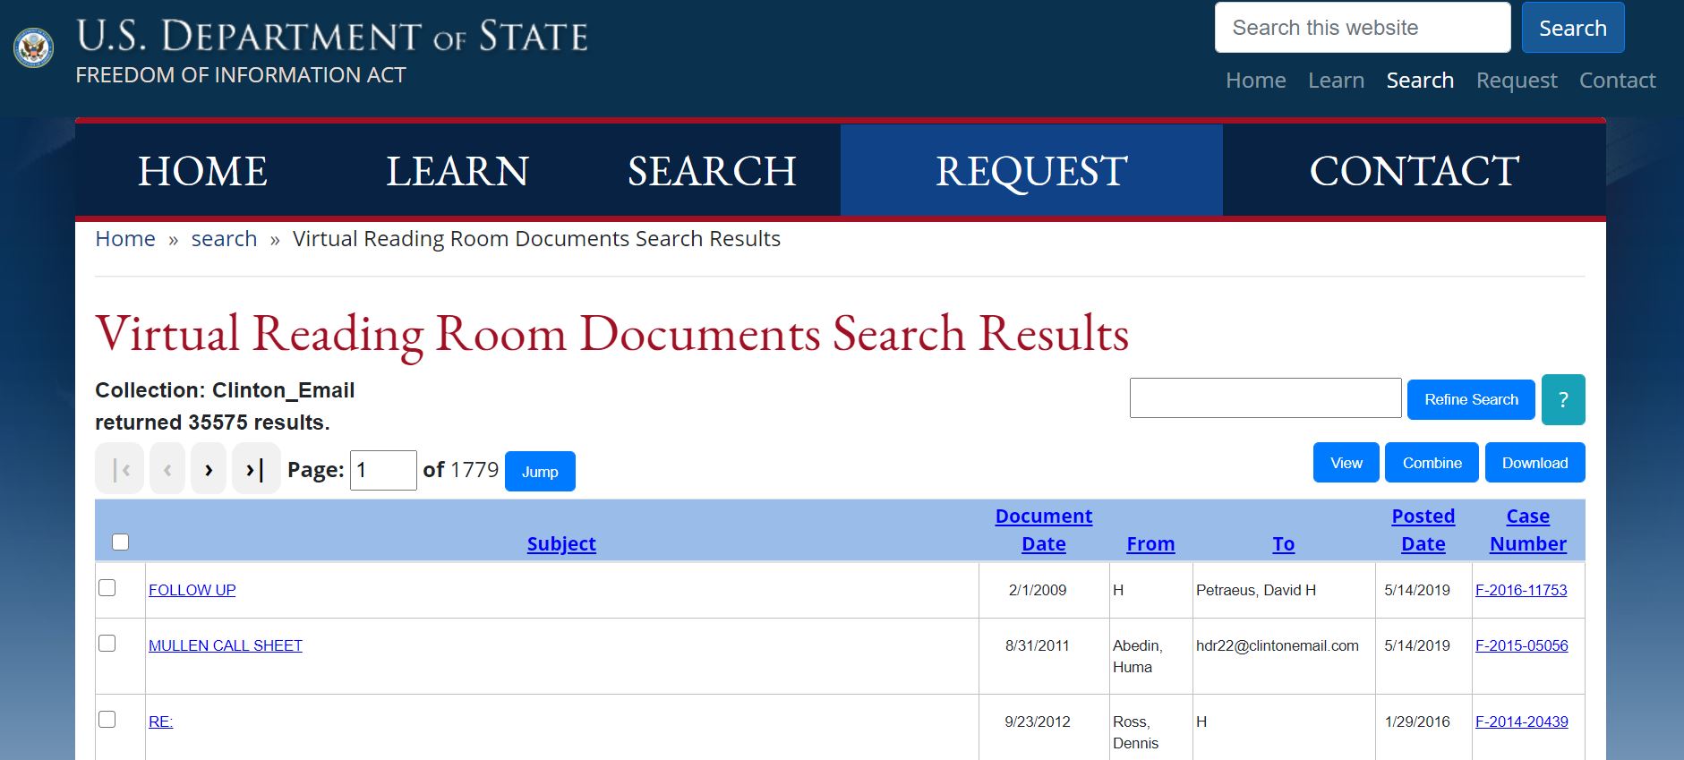1684x760 pixels.
Task: Sort by the Subject column header
Action: coord(561,543)
